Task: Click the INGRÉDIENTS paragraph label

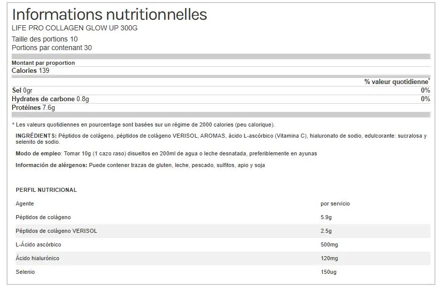Action: [x=36, y=136]
